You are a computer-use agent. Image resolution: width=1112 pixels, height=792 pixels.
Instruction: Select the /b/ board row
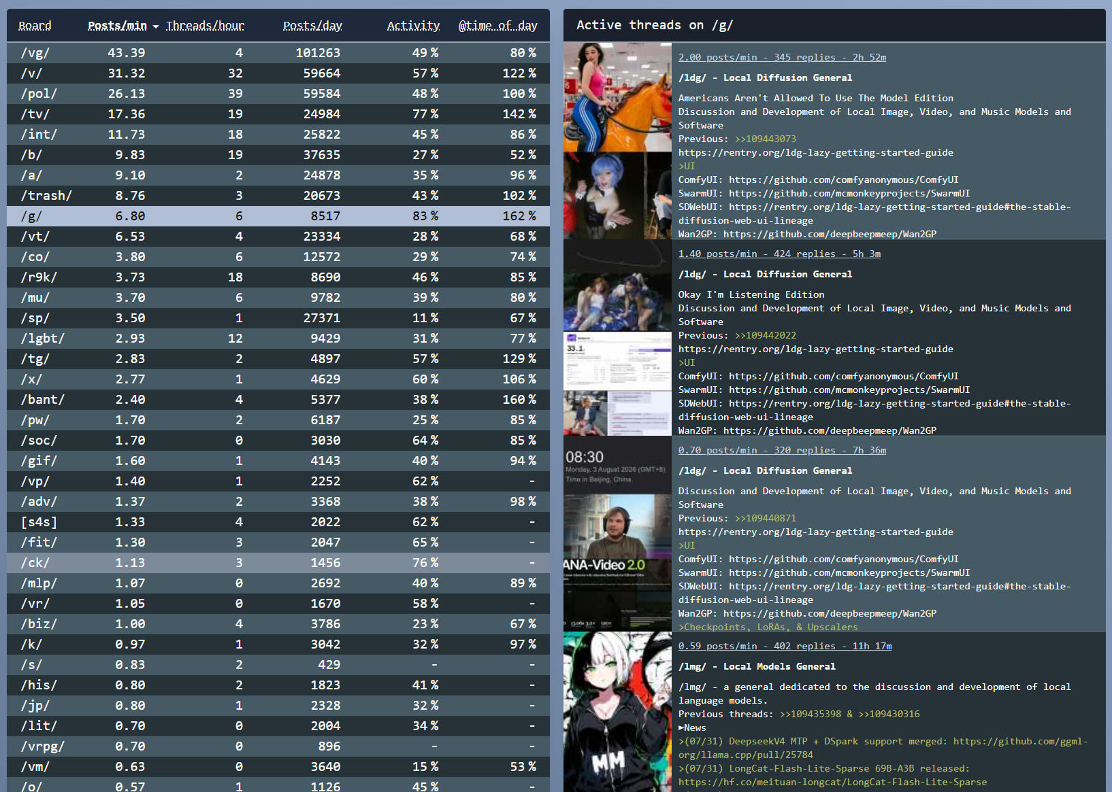coord(278,155)
